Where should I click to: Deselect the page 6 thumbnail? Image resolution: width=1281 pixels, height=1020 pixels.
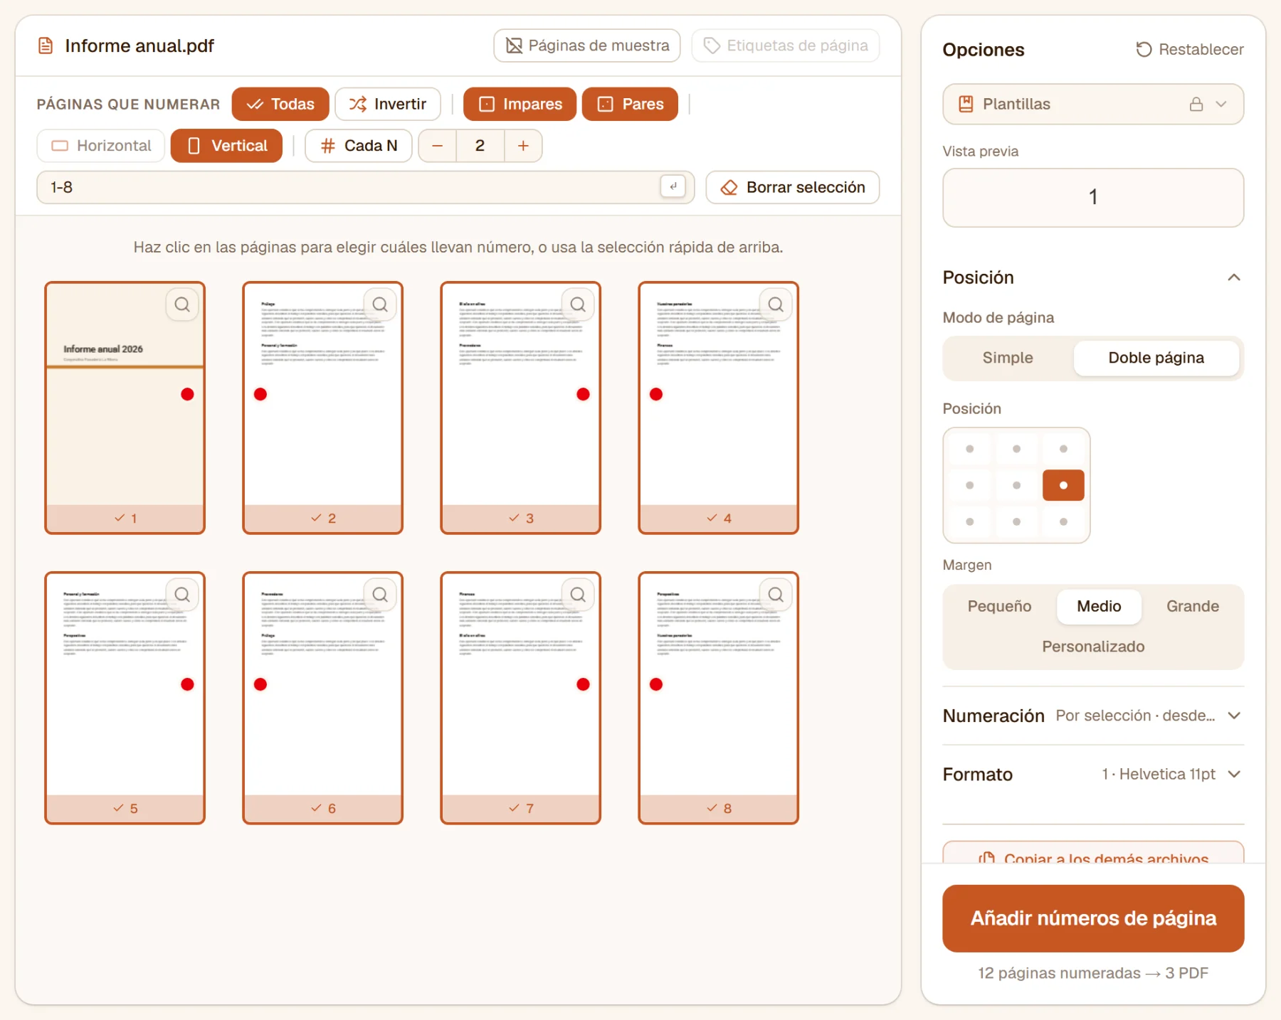click(x=323, y=698)
